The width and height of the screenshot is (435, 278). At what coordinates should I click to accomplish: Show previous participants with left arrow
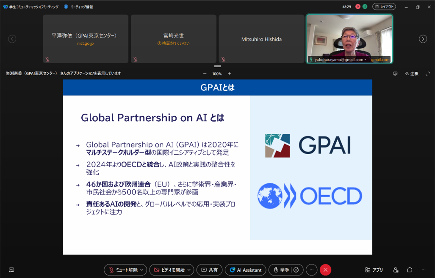pyautogui.click(x=12, y=39)
